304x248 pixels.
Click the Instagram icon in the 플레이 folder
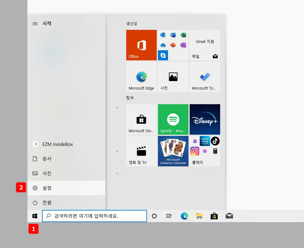(195, 151)
